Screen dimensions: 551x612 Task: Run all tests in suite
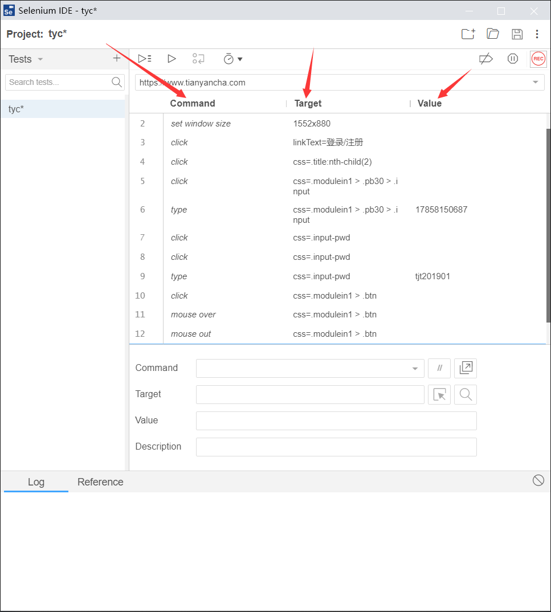[x=145, y=59]
